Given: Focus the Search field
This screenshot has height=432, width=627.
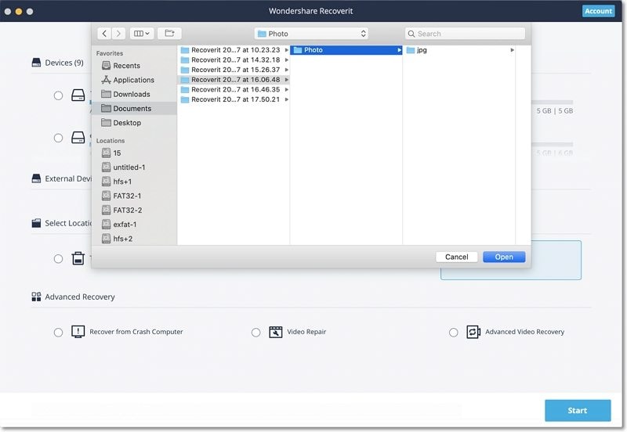Looking at the screenshot, I should click(x=465, y=34).
